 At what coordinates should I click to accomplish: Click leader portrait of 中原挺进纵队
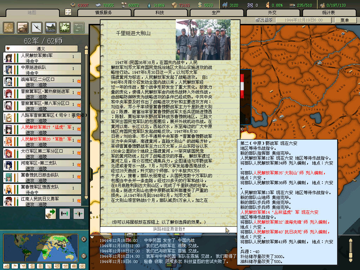coord(9,70)
